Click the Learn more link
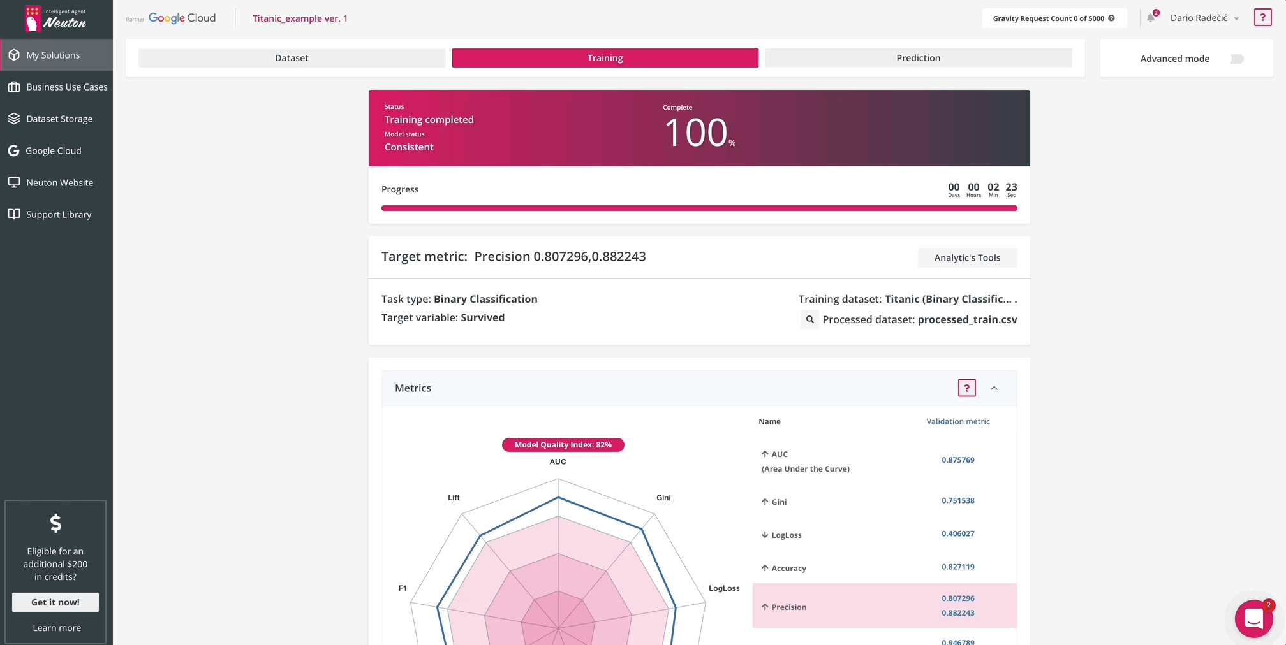This screenshot has height=645, width=1286. pyautogui.click(x=57, y=628)
